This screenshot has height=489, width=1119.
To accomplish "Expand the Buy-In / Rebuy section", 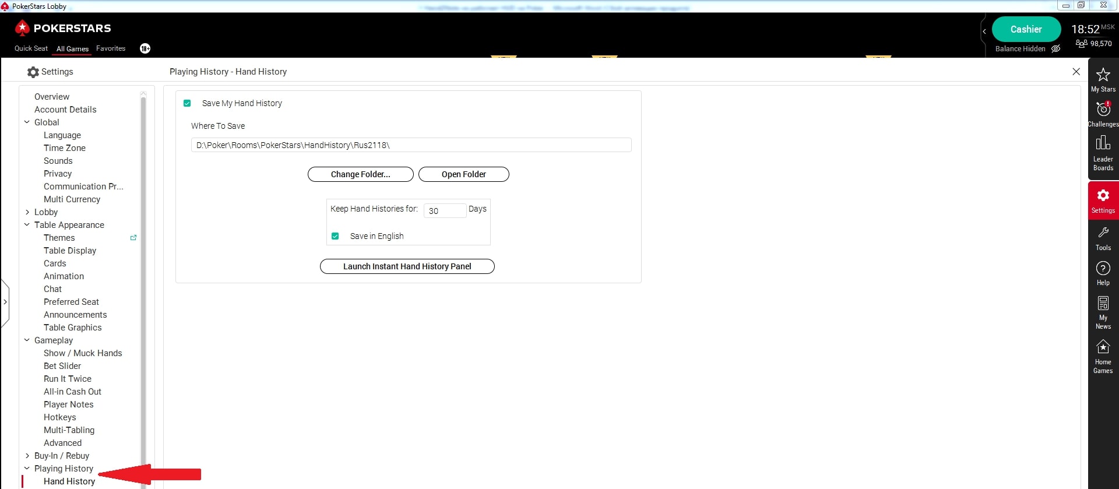I will pyautogui.click(x=27, y=456).
